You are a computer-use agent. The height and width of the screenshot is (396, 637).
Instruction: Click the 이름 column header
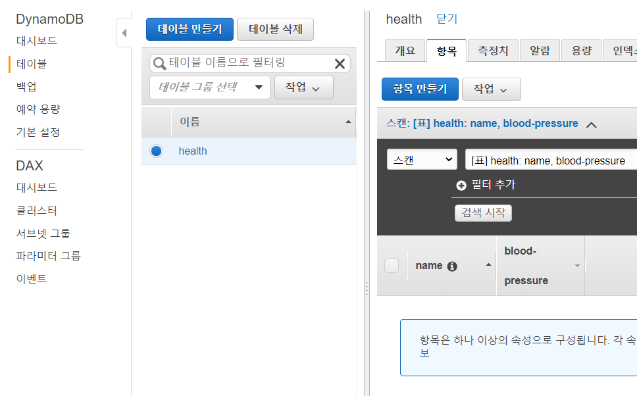click(263, 122)
